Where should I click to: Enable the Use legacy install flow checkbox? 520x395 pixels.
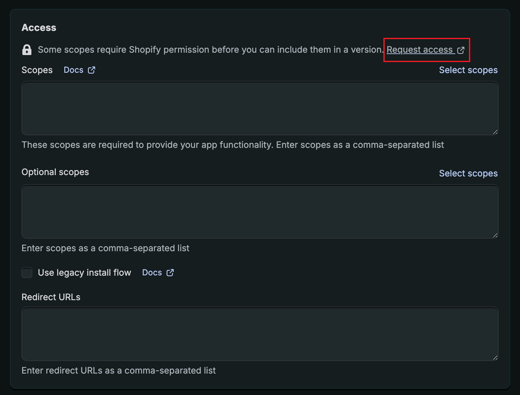point(27,273)
